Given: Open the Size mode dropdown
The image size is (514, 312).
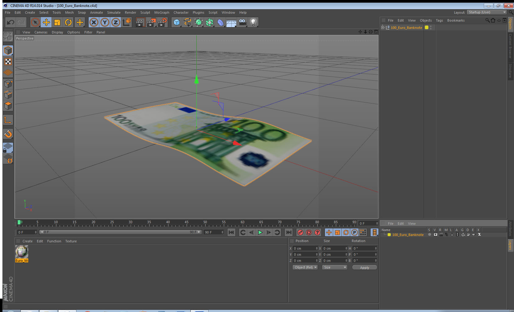Looking at the screenshot, I should [335, 267].
